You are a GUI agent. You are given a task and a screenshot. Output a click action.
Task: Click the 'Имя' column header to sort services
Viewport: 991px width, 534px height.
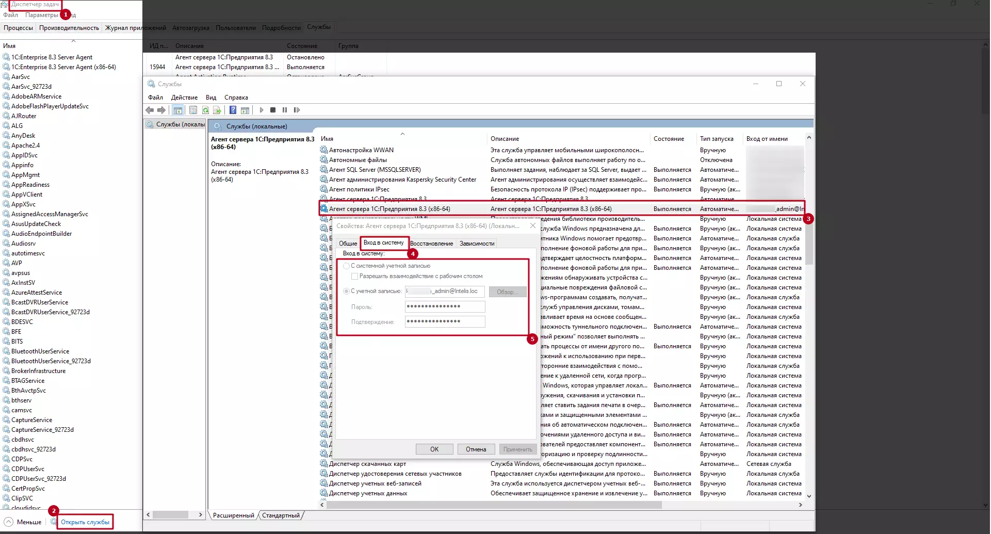[327, 139]
